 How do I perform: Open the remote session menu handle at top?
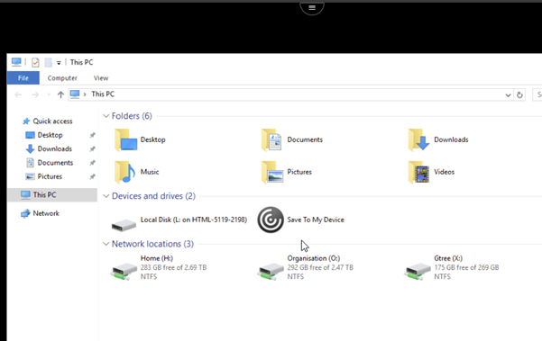(312, 7)
